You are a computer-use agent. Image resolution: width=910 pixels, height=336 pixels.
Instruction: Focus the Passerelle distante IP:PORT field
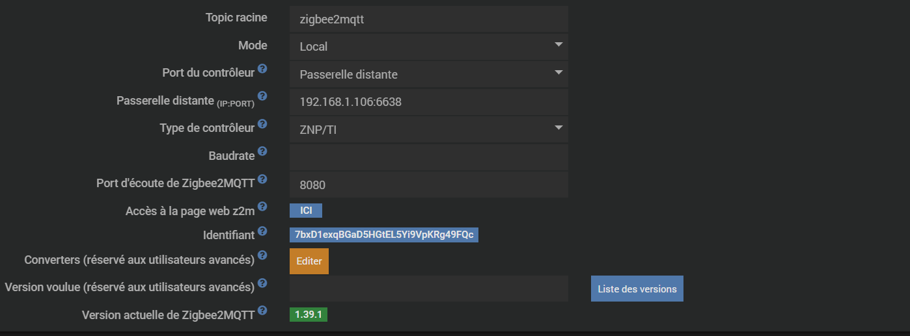click(428, 102)
